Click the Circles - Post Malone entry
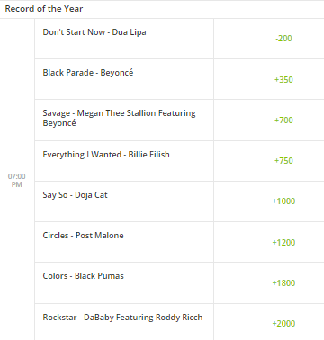Image resolution: width=324 pixels, height=340 pixels. pos(83,236)
